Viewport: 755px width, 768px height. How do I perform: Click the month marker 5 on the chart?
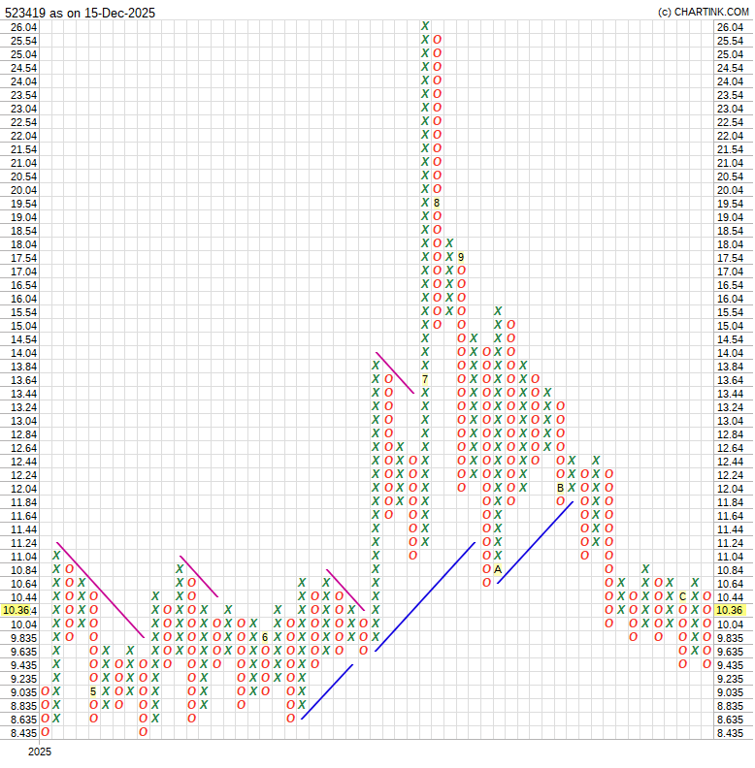tap(94, 691)
